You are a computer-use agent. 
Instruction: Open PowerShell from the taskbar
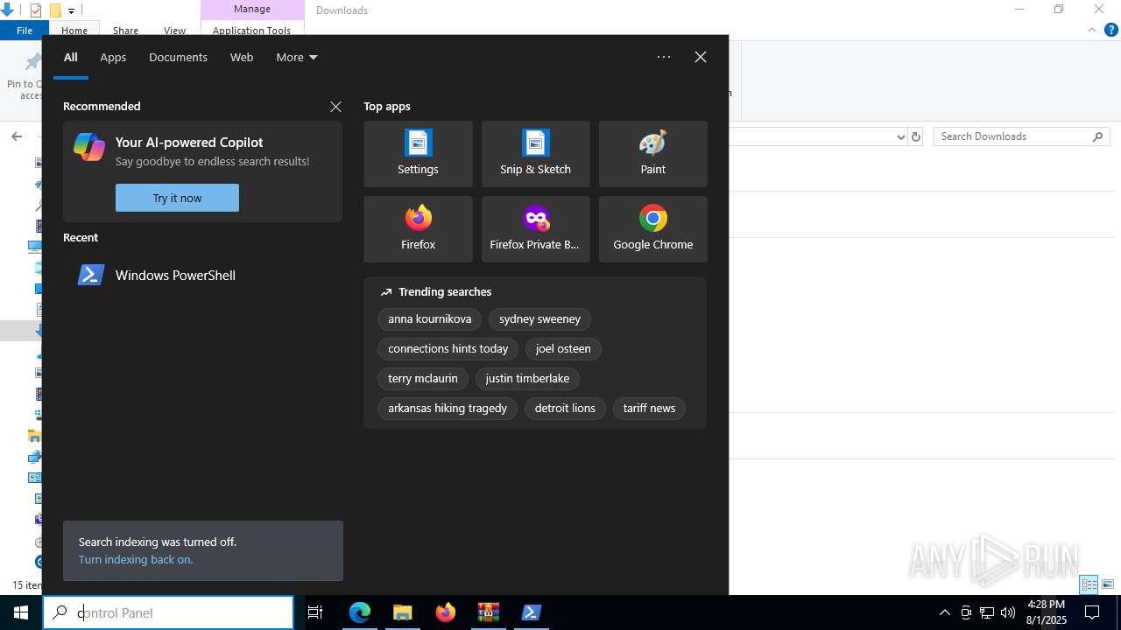(x=532, y=612)
